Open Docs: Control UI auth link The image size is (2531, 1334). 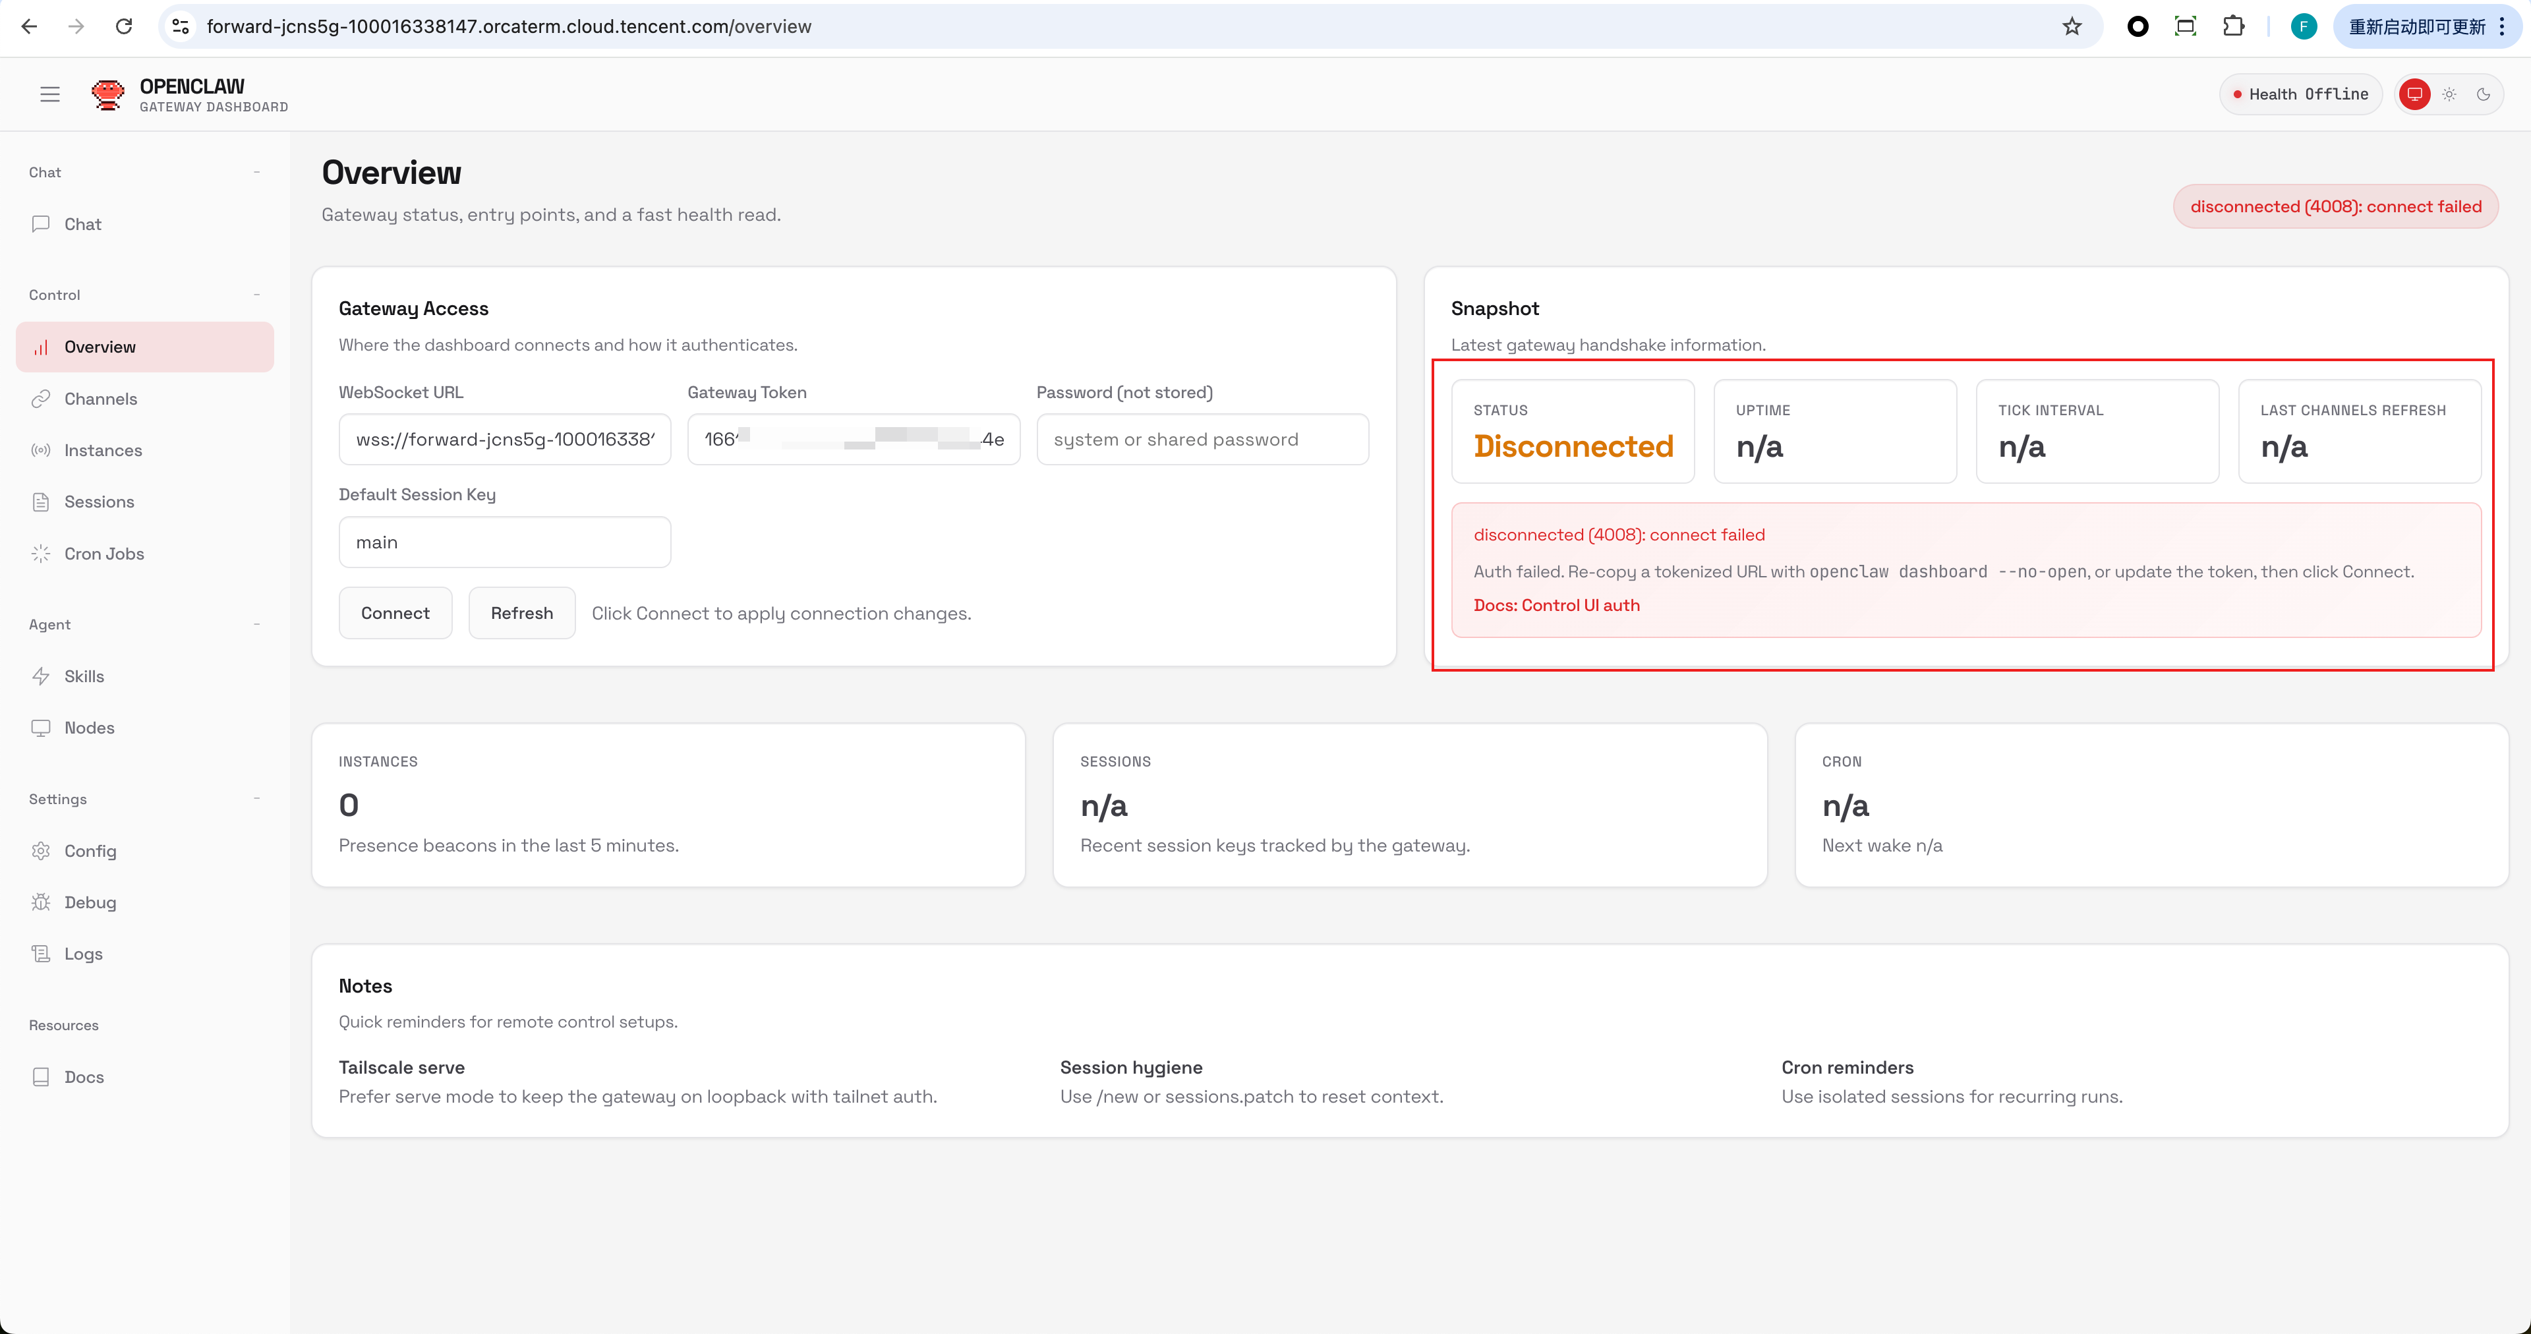tap(1556, 605)
